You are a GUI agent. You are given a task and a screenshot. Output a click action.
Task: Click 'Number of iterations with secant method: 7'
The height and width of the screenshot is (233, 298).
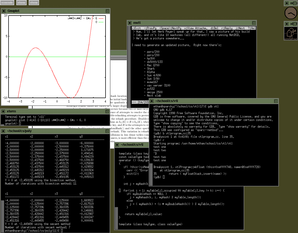pos(38,227)
